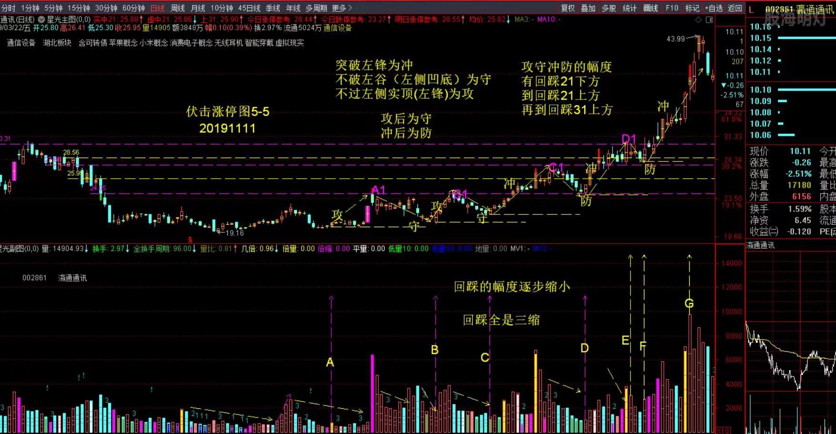836x434 pixels.
Task: Activate the 画线 drawing tool
Action: pos(651,8)
